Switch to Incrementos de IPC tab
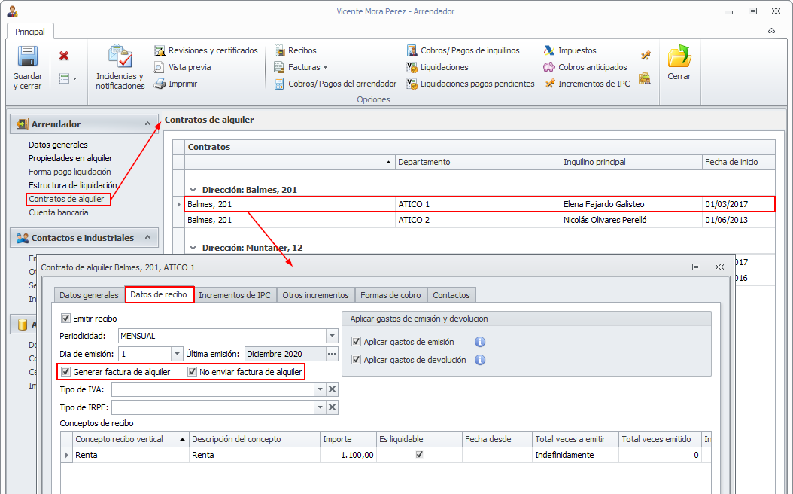The height and width of the screenshot is (494, 793). (235, 295)
